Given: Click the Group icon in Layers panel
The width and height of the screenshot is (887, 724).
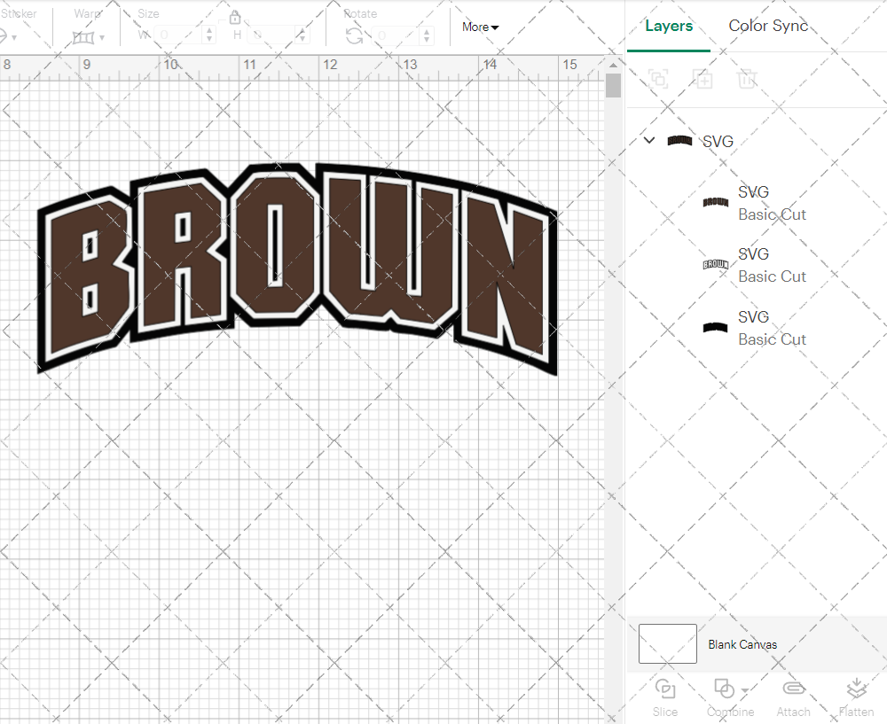Looking at the screenshot, I should [x=658, y=79].
